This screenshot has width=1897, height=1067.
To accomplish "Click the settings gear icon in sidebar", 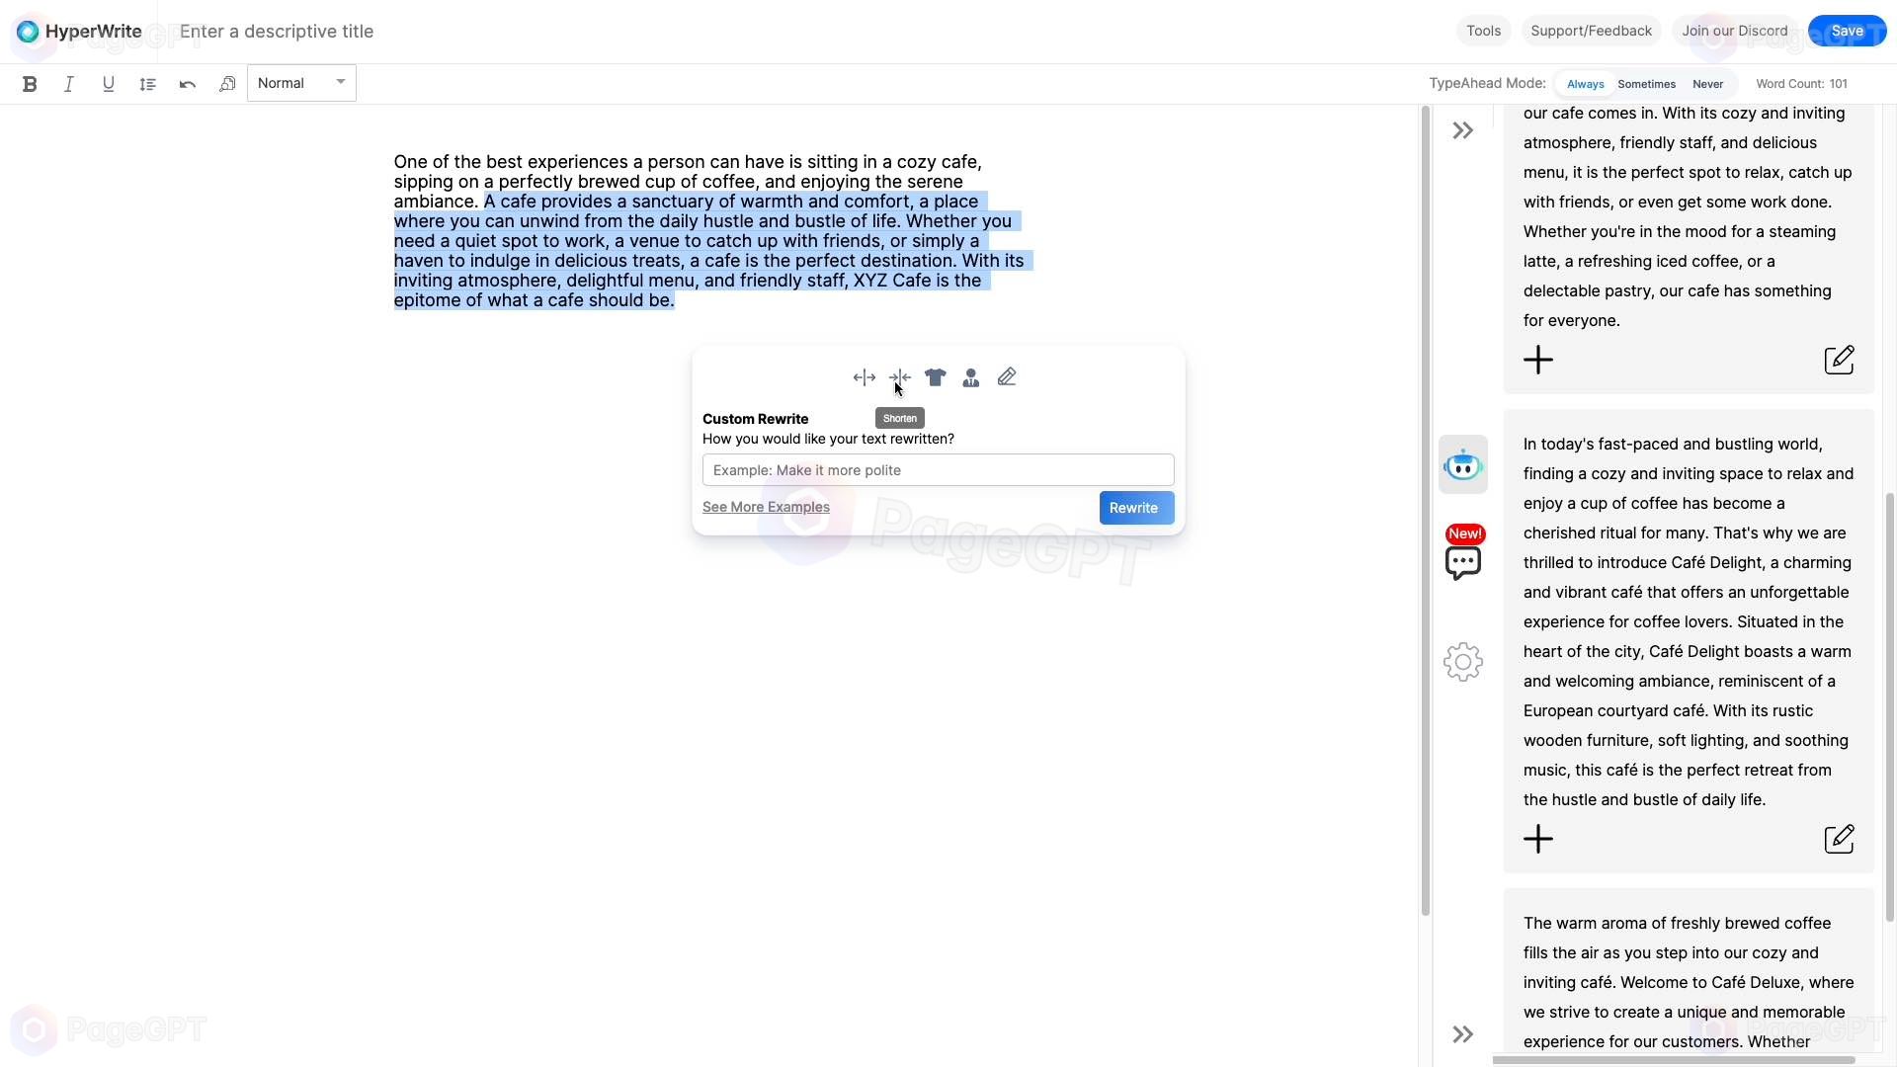I will (1463, 662).
